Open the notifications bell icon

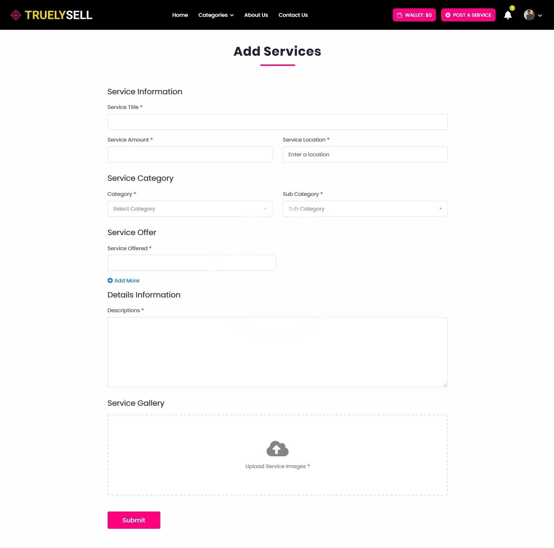tap(508, 15)
